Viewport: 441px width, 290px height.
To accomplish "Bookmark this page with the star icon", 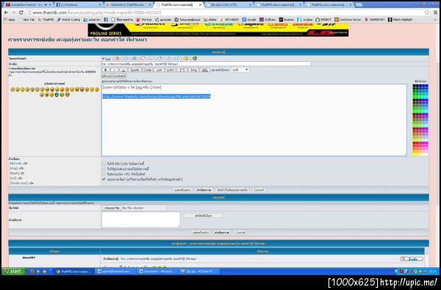I will click(427, 13).
